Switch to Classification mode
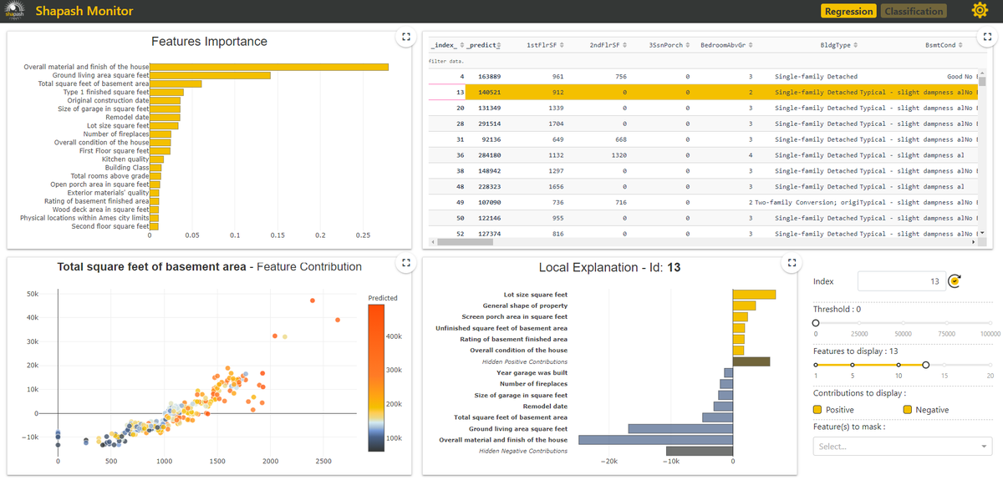The width and height of the screenshot is (1003, 485). [913, 11]
